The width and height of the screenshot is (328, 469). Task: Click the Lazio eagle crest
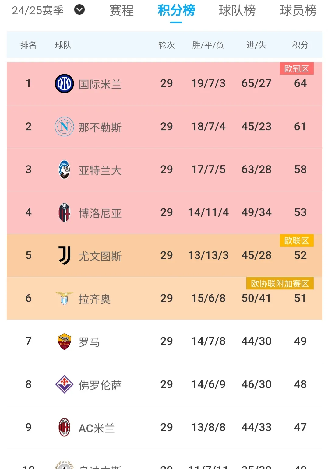coord(64,298)
